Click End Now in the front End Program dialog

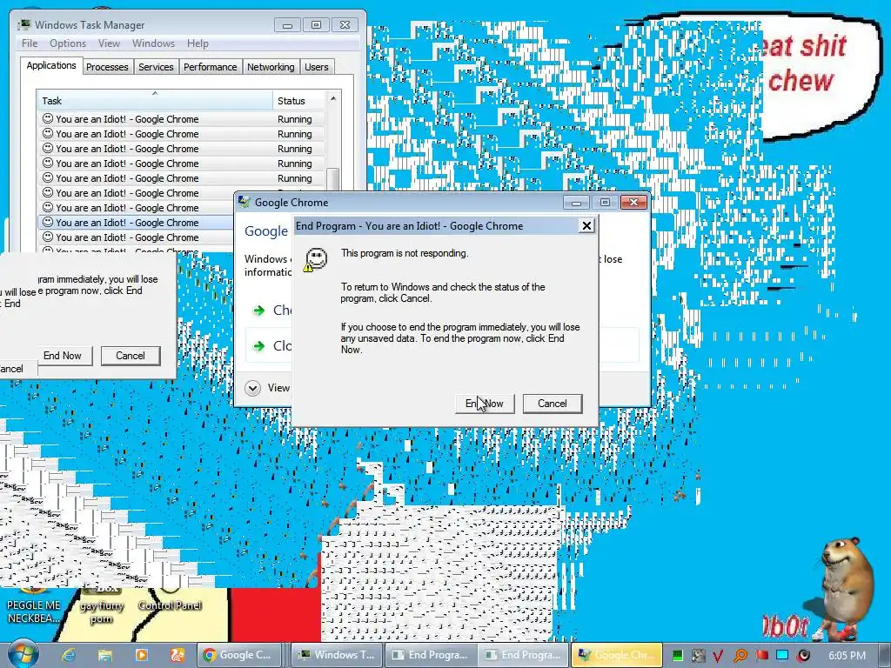pos(484,404)
